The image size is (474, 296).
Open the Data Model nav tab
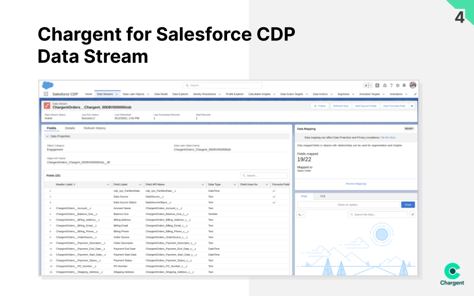point(161,94)
